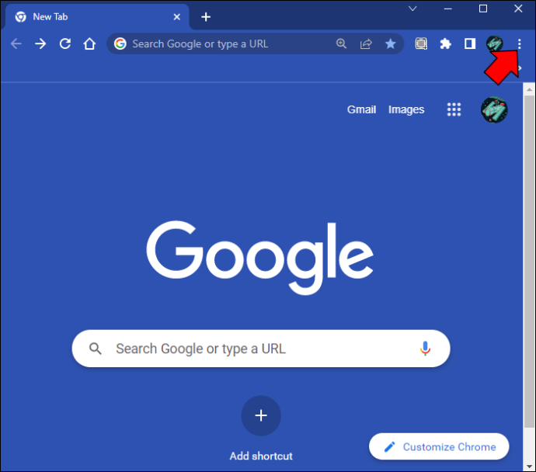
Task: Open the toolbar profile avatar menu
Action: point(494,43)
